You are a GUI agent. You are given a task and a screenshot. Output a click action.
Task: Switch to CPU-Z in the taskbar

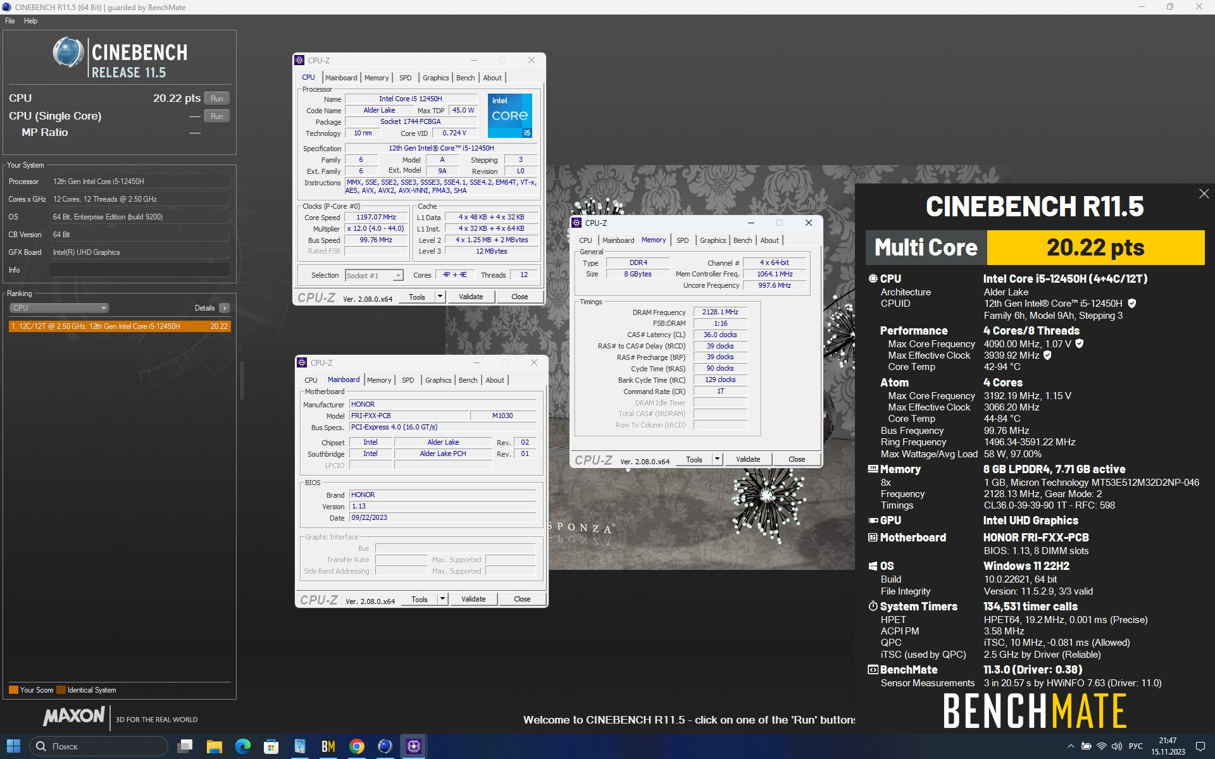pos(413,746)
